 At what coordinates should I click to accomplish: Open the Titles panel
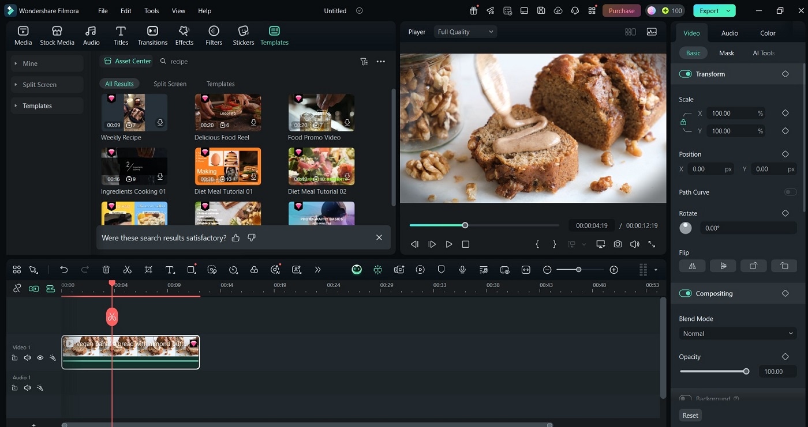tap(121, 36)
